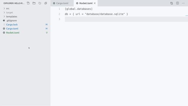The height and width of the screenshot is (106, 188).
Task: Click the M status badge for Cargo.lock
Action: point(46,24)
